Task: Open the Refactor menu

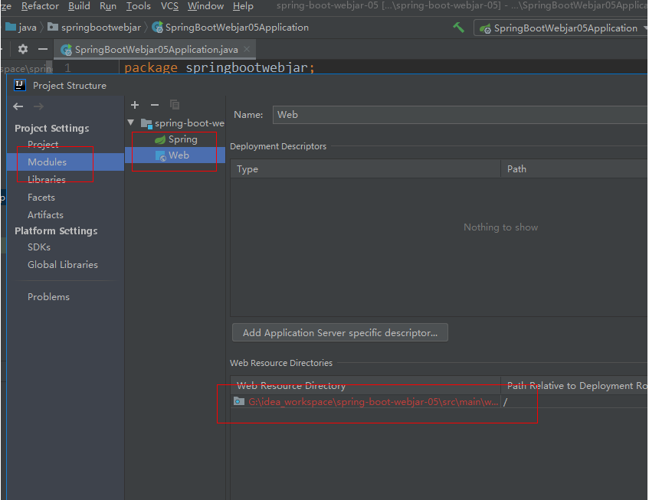Action: pyautogui.click(x=40, y=6)
